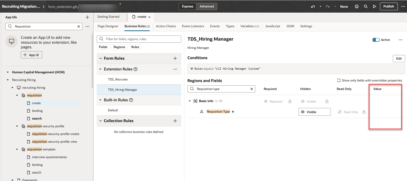The width and height of the screenshot is (407, 181).
Task: Select the TDS_Recruiter rule
Action: (139, 79)
